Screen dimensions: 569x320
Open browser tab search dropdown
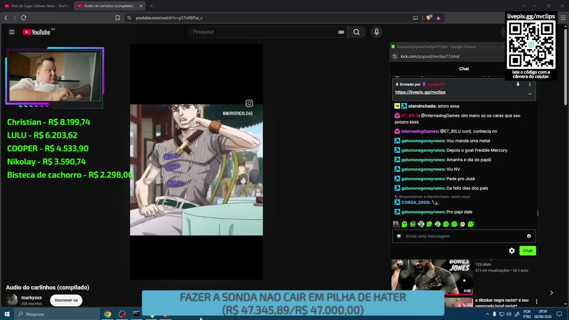click(x=524, y=6)
